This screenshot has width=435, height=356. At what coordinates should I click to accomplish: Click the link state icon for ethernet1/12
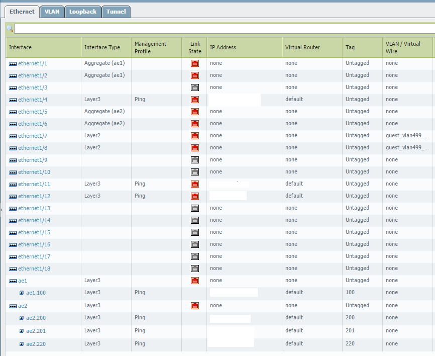coord(195,196)
